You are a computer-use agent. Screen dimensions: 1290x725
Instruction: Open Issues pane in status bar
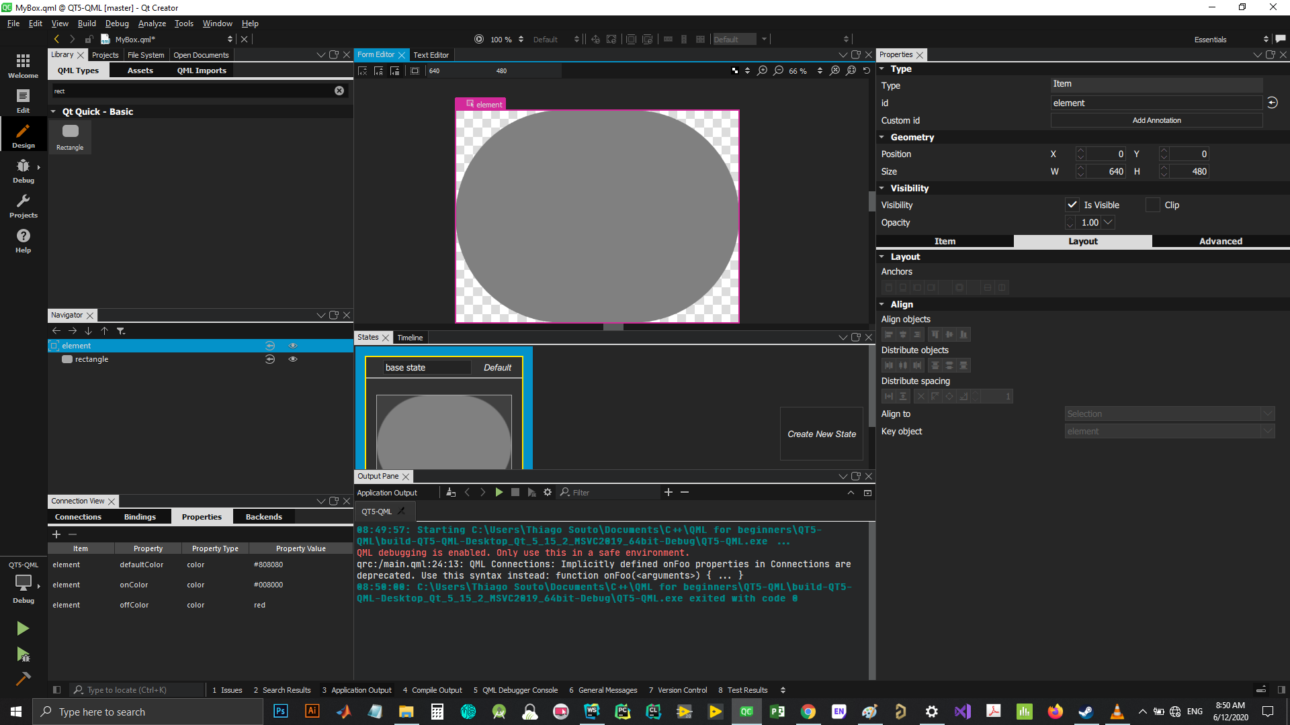click(227, 690)
